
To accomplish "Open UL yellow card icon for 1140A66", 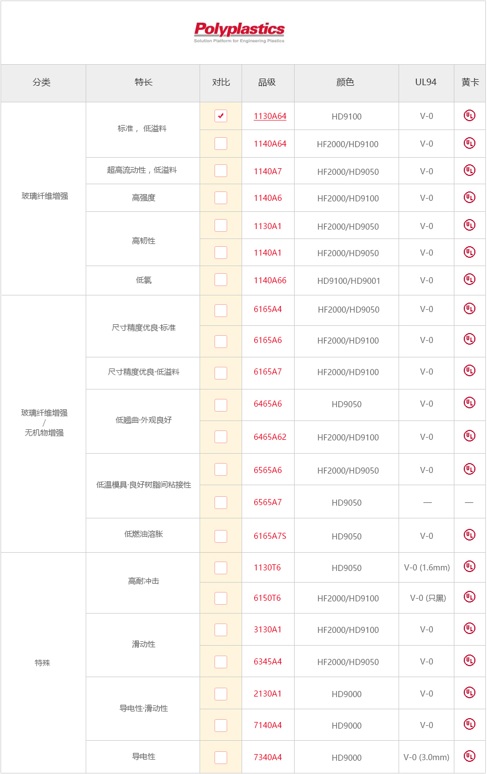I will (x=469, y=279).
